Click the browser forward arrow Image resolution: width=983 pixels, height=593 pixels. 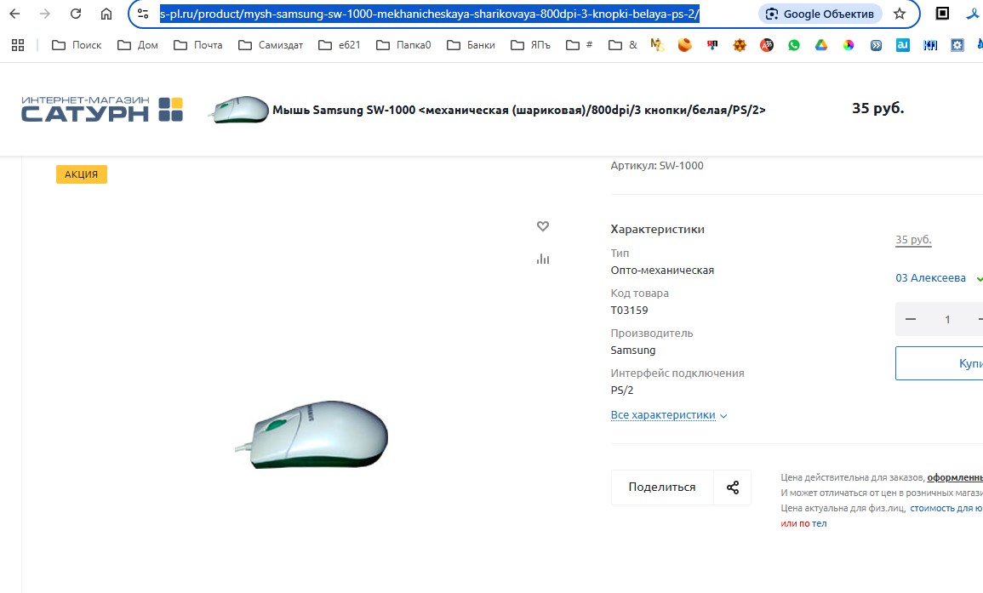[x=44, y=13]
